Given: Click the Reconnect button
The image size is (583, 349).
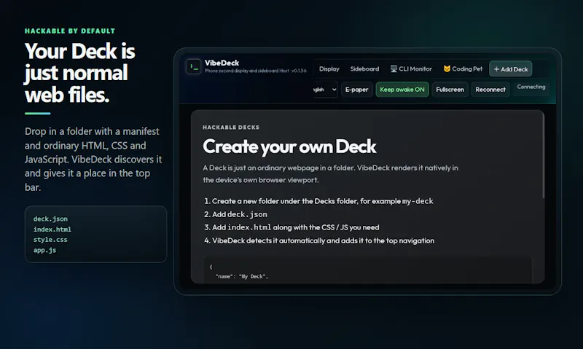Looking at the screenshot, I should [490, 90].
